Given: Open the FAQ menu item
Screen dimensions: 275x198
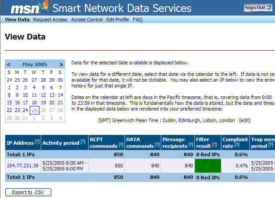Looking at the screenshot, I should pyautogui.click(x=137, y=20).
